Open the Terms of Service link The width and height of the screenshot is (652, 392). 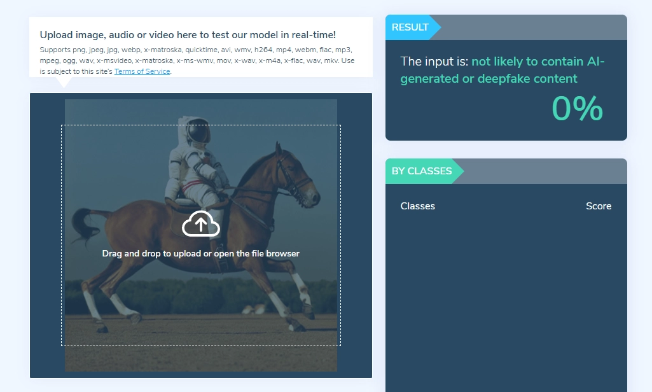pyautogui.click(x=142, y=71)
